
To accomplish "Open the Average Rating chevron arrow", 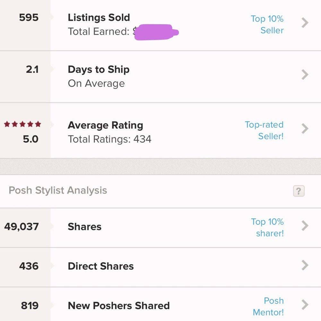I will click(305, 129).
